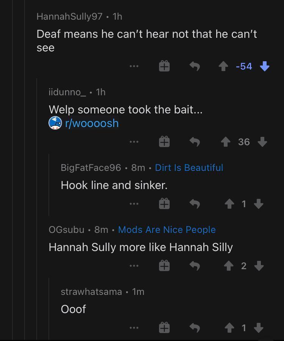Give award to HannahSully97's comment
This screenshot has height=341, width=284.
pos(164,67)
